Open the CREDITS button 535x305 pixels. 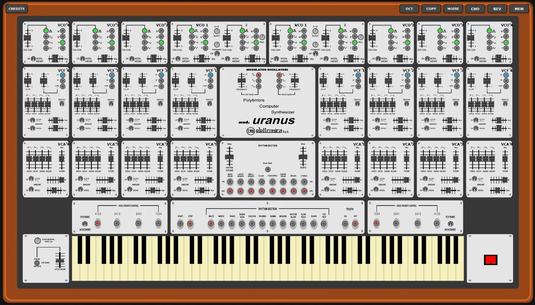click(x=17, y=9)
